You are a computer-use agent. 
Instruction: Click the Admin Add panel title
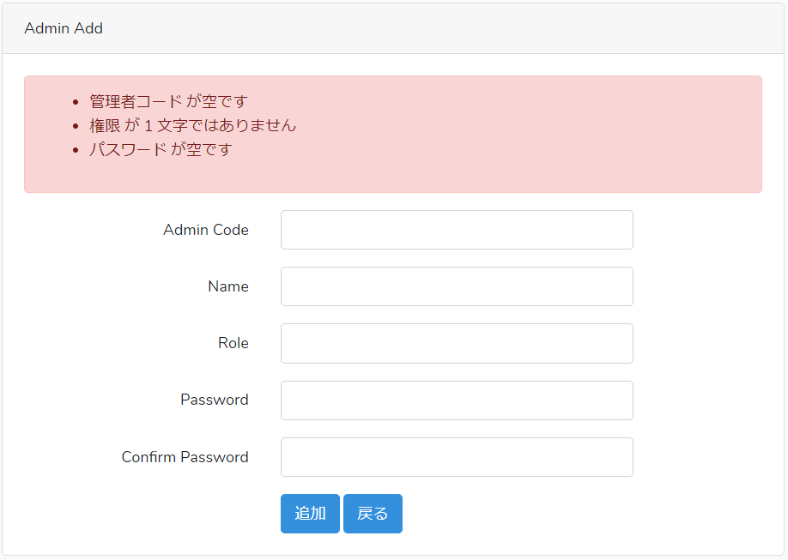(64, 28)
